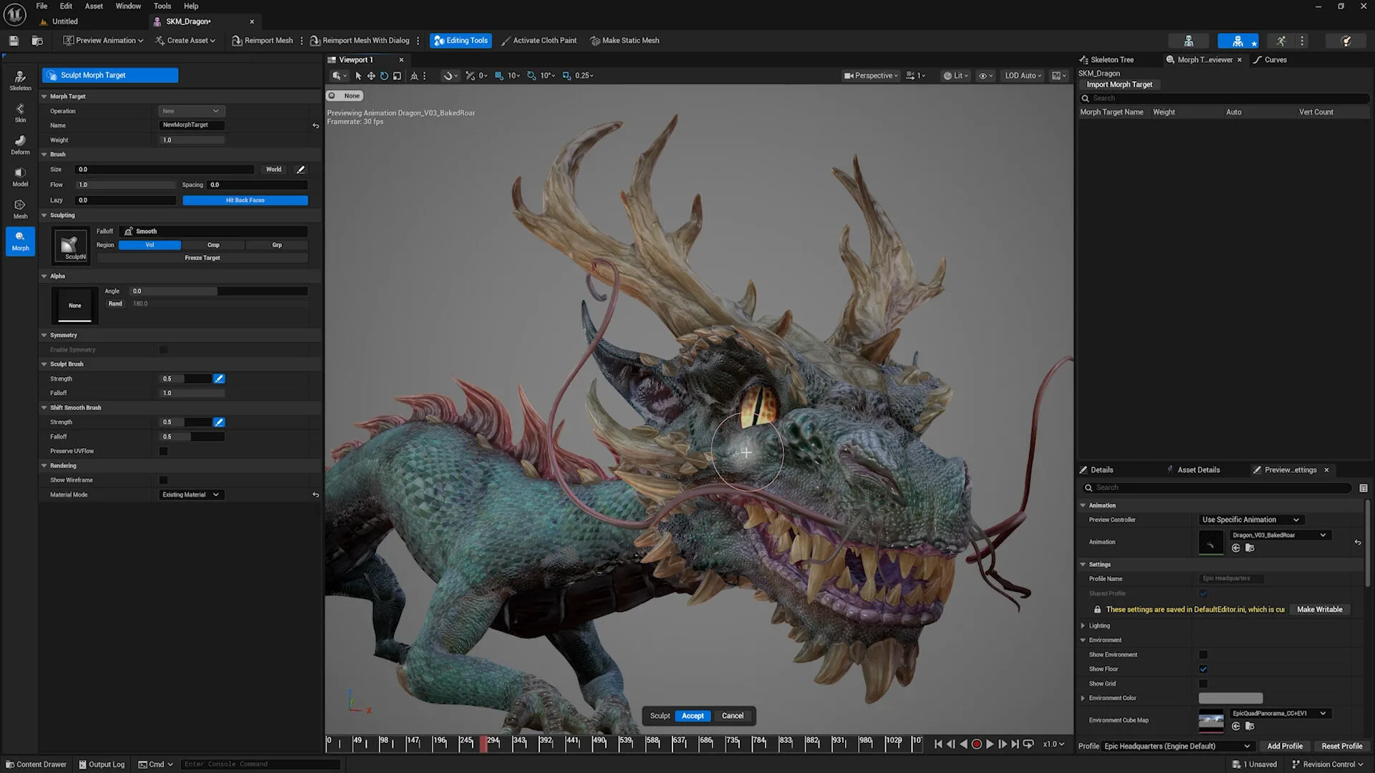
Task: Switch to the Curves tab
Action: pyautogui.click(x=1275, y=60)
